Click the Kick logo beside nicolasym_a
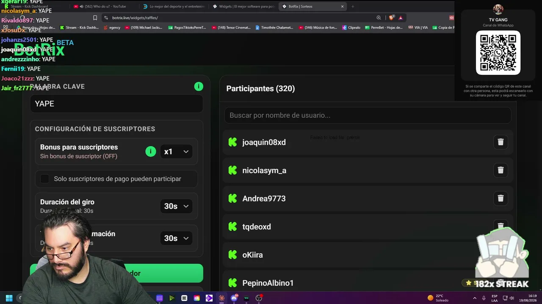 [232, 171]
